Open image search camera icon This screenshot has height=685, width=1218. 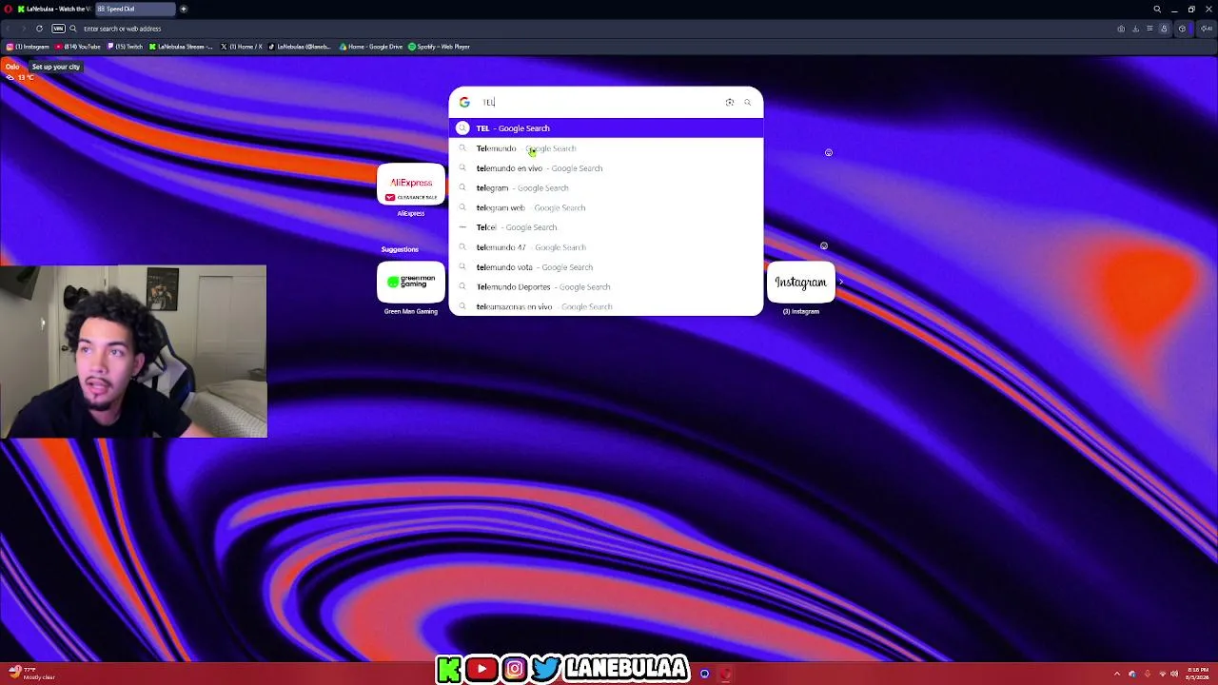pos(730,102)
